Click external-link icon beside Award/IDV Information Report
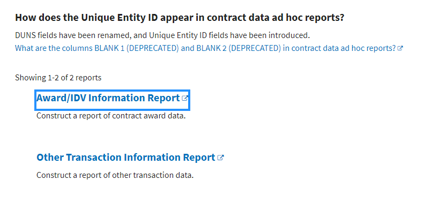The height and width of the screenshot is (202, 424). tap(185, 98)
